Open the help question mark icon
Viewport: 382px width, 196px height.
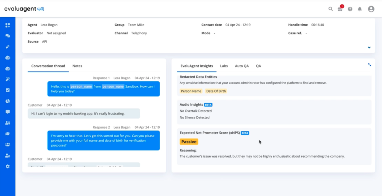pyautogui.click(x=350, y=9)
